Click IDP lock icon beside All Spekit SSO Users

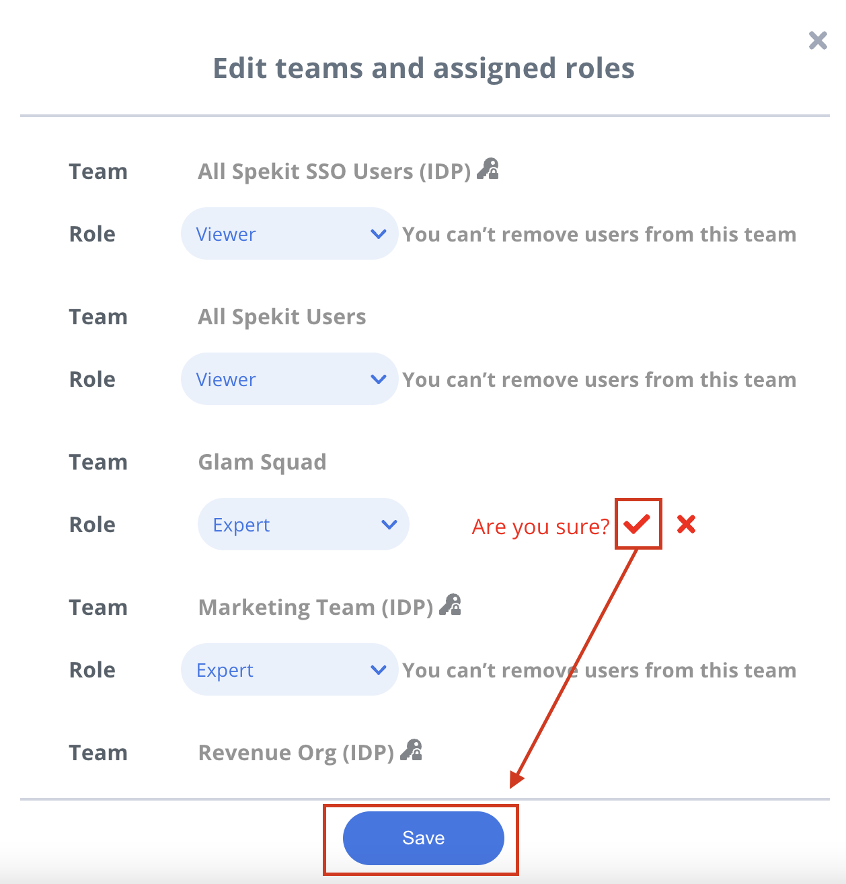click(x=488, y=169)
